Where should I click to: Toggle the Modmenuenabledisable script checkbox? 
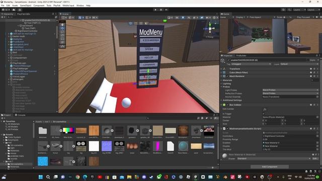227,129
